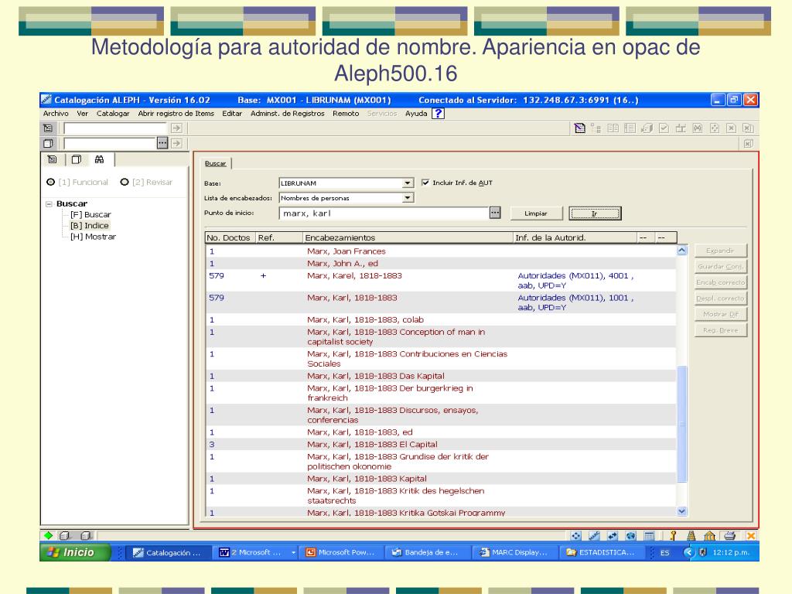The height and width of the screenshot is (594, 792).
Task: Select [H] Mostrar in the tree
Action: click(x=93, y=237)
